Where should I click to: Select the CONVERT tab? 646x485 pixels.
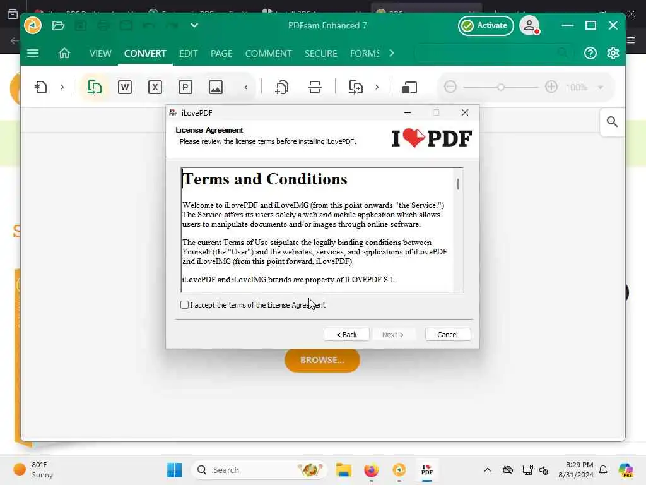click(145, 54)
